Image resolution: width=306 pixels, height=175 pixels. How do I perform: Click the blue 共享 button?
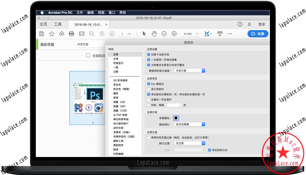coord(258,33)
